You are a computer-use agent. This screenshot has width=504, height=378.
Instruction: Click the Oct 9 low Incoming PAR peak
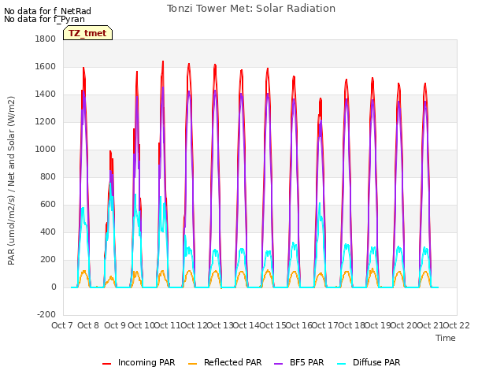coord(110,151)
